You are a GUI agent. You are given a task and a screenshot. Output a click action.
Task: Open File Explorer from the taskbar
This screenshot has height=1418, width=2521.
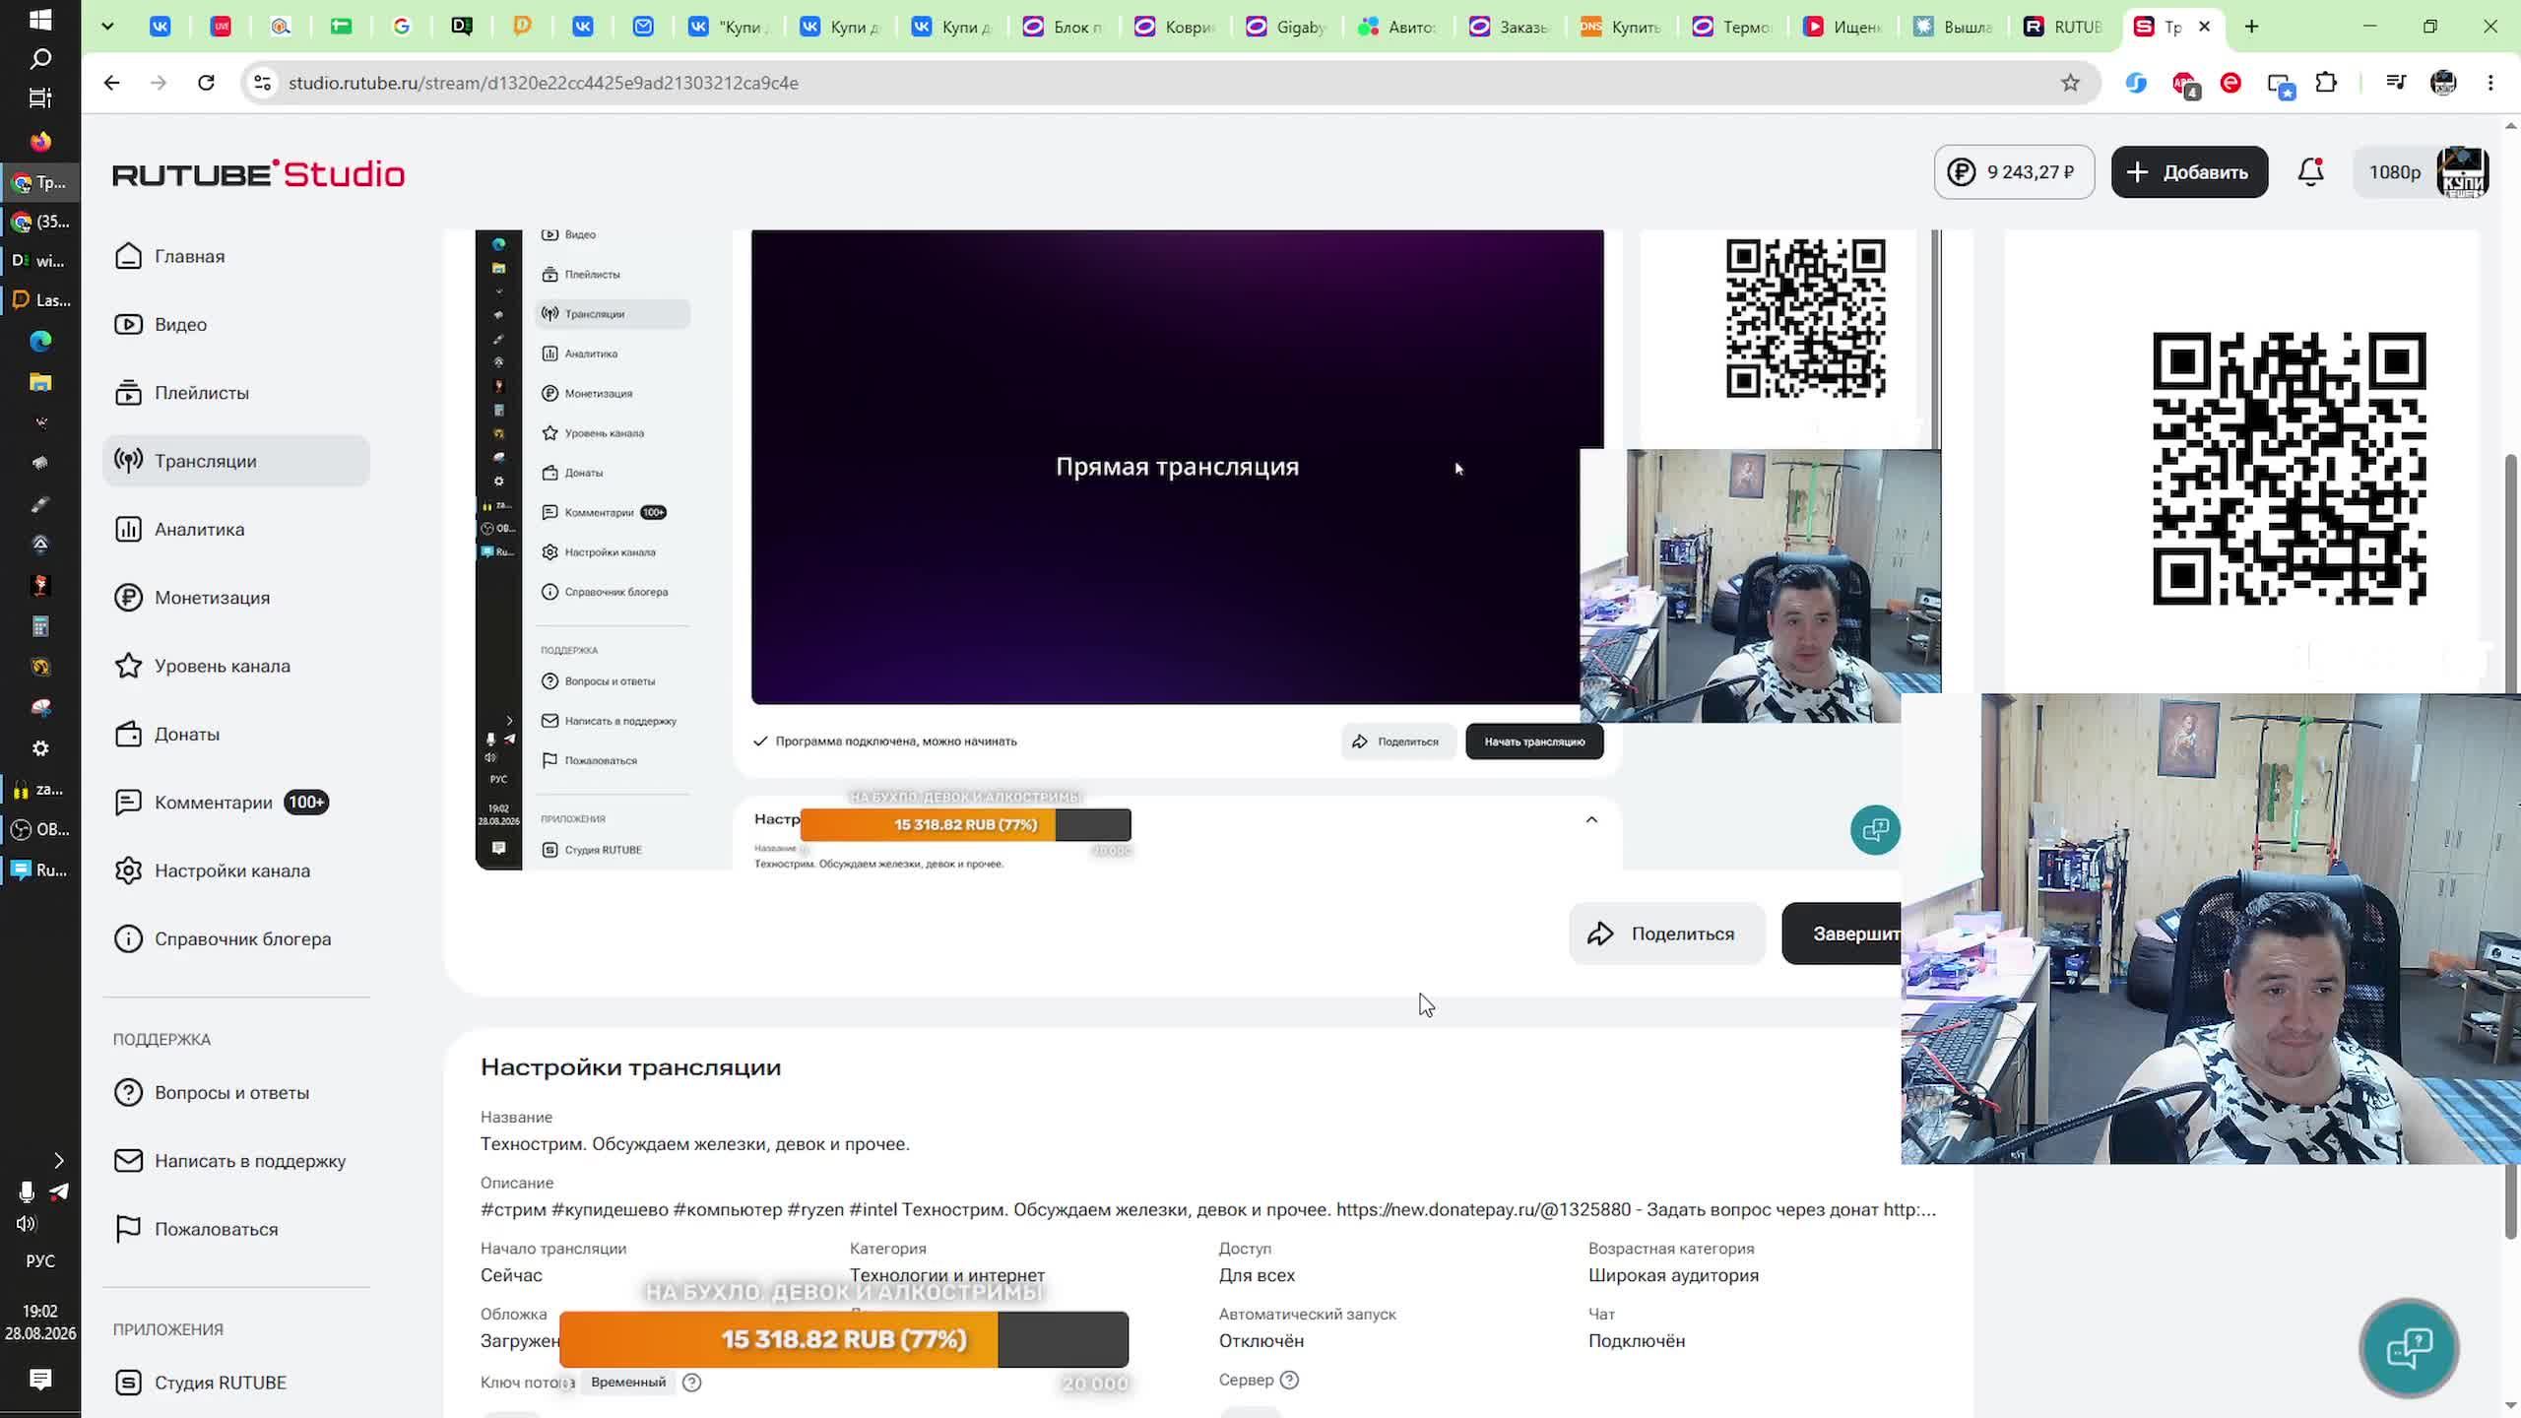(x=40, y=382)
